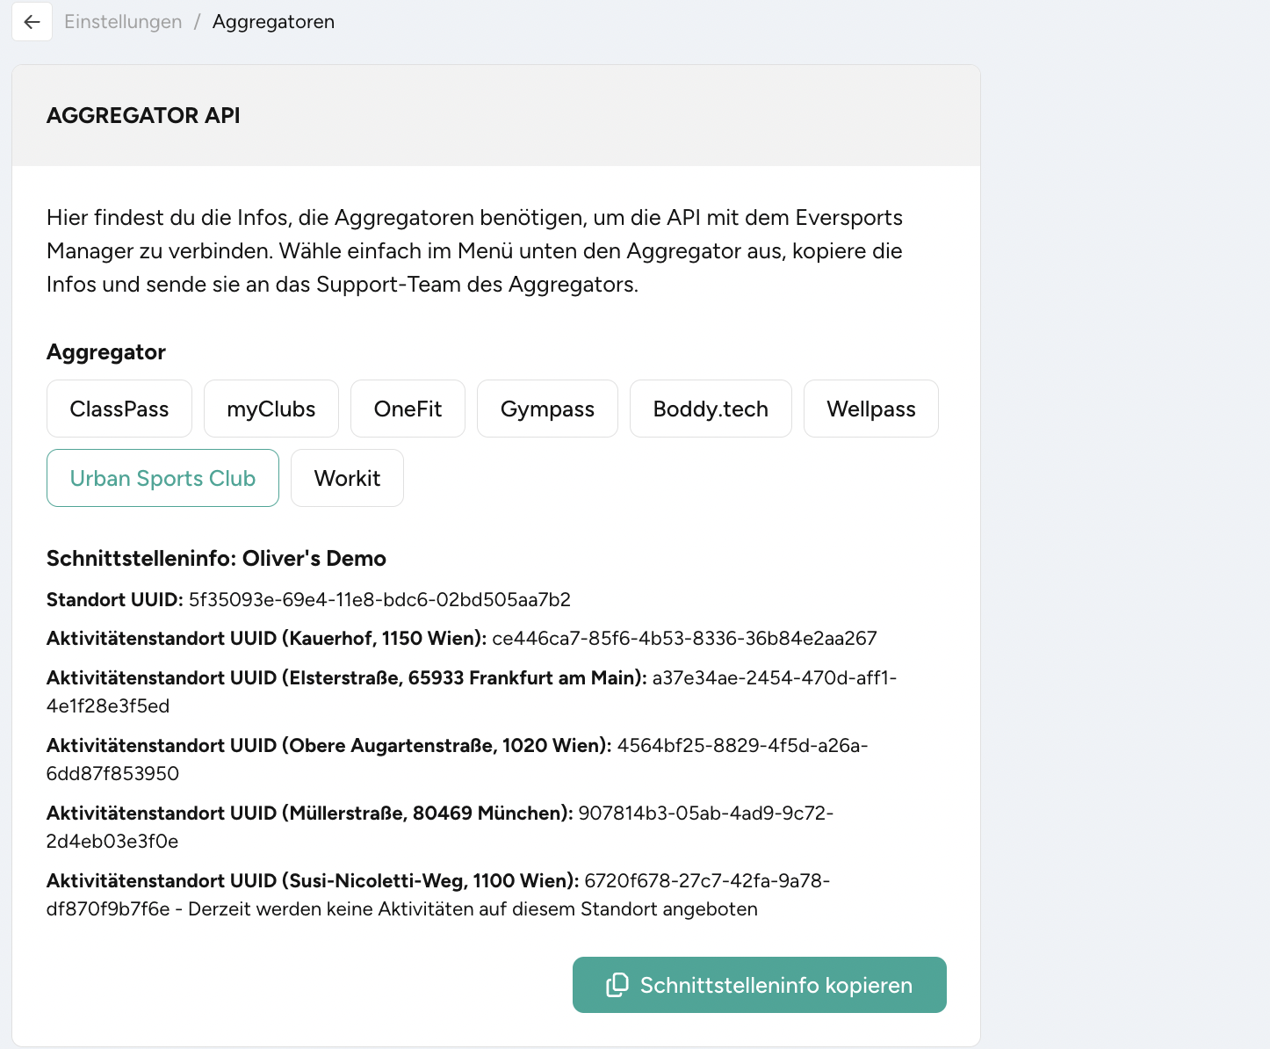The image size is (1270, 1049).
Task: Select the Urban Sports Club aggregator
Action: point(162,478)
